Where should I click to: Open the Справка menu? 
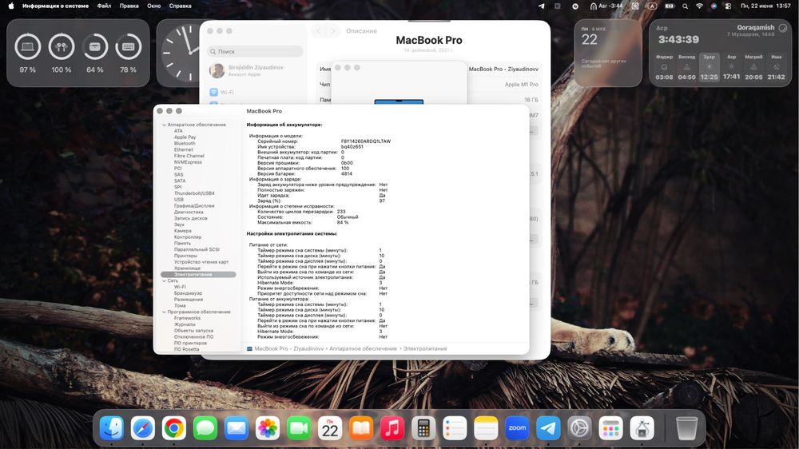180,6
